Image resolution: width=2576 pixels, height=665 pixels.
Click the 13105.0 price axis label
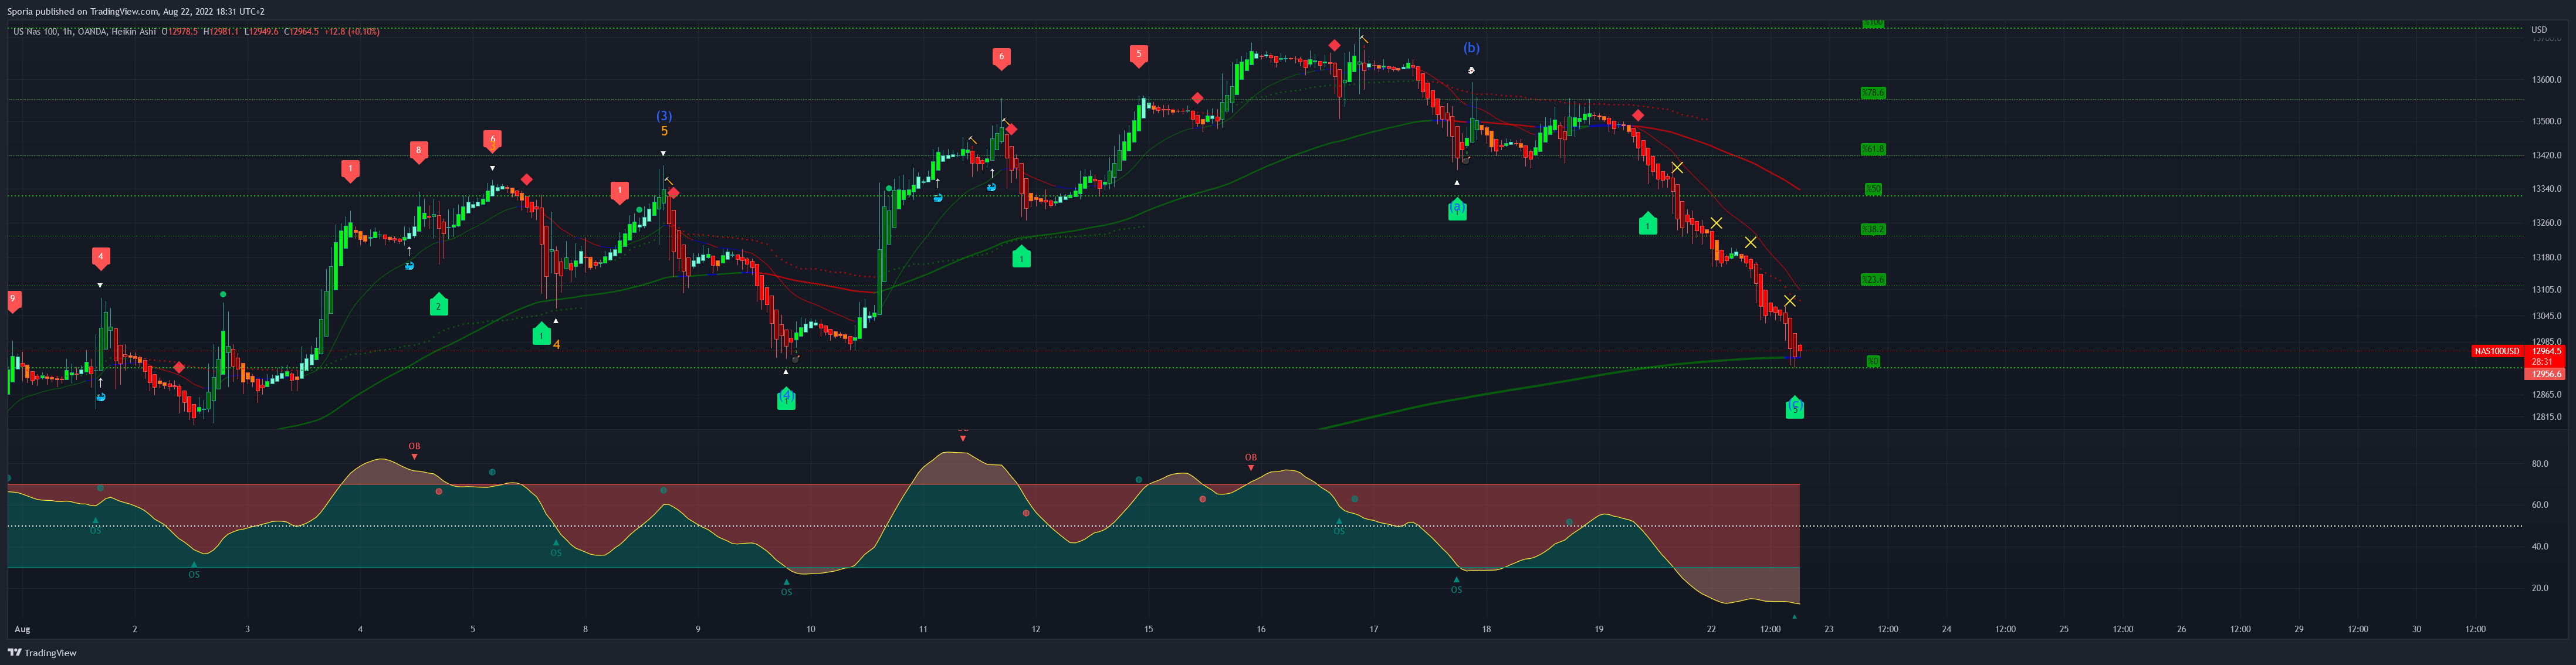pyautogui.click(x=2547, y=290)
